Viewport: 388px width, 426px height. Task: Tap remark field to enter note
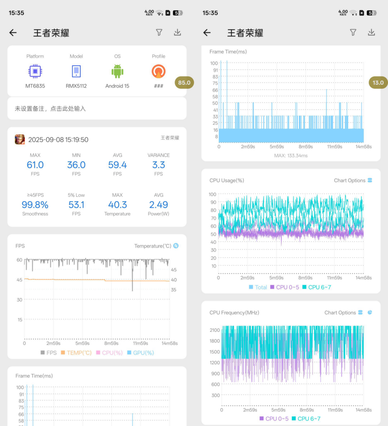click(97, 109)
